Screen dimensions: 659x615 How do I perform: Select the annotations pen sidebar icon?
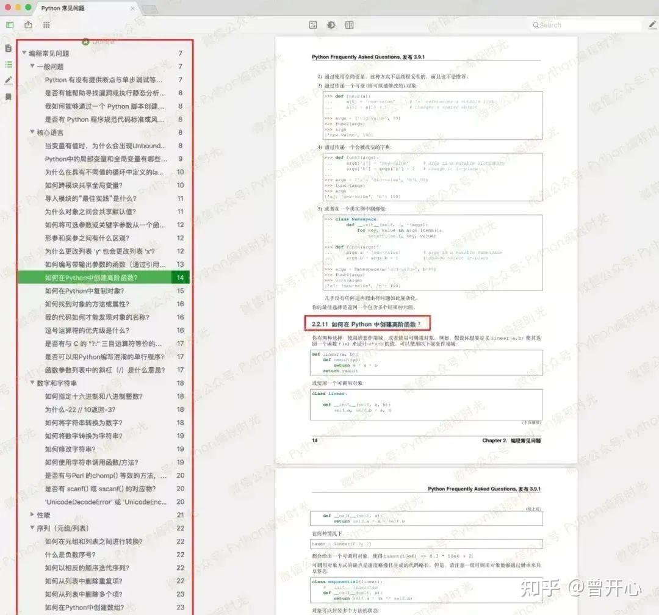coord(9,80)
